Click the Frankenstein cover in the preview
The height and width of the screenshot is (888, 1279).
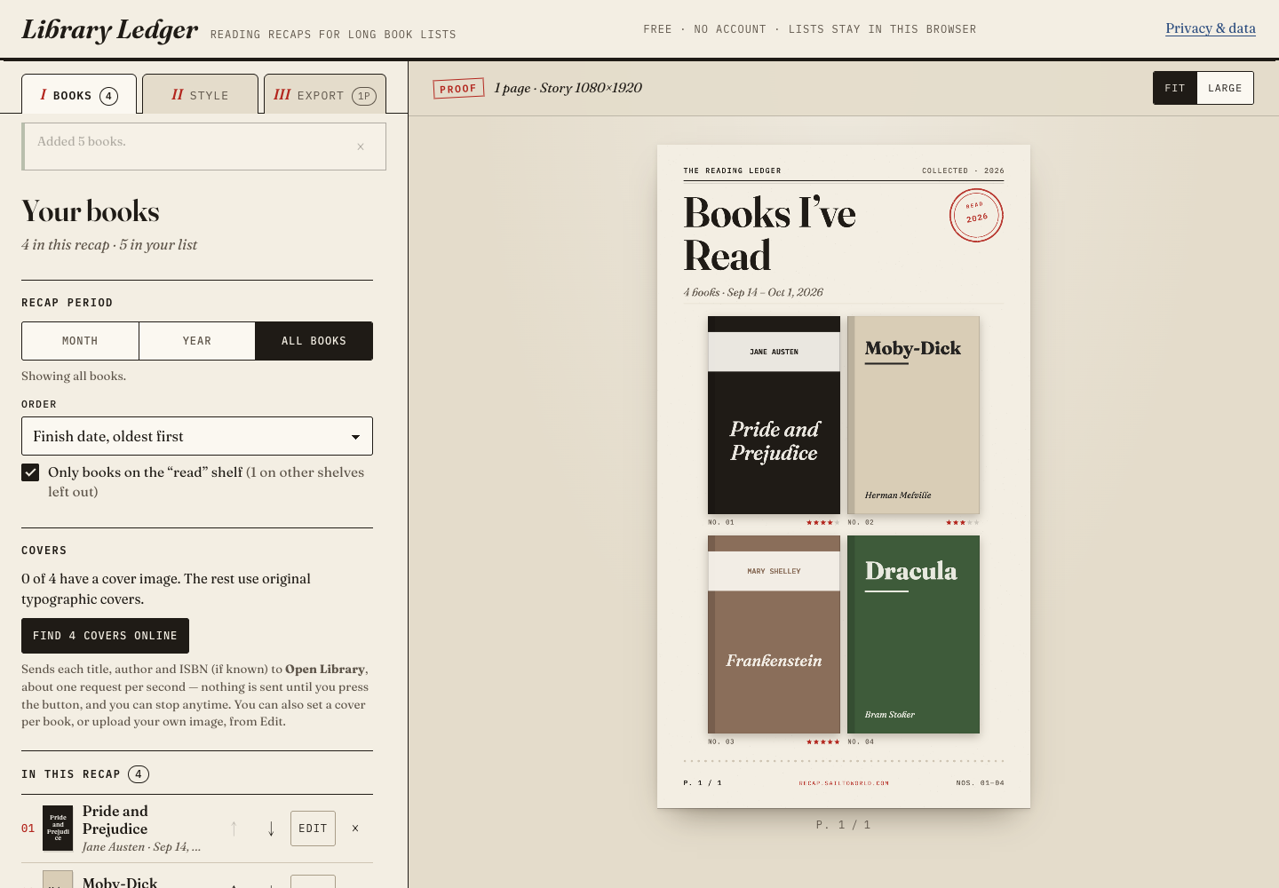coord(774,634)
